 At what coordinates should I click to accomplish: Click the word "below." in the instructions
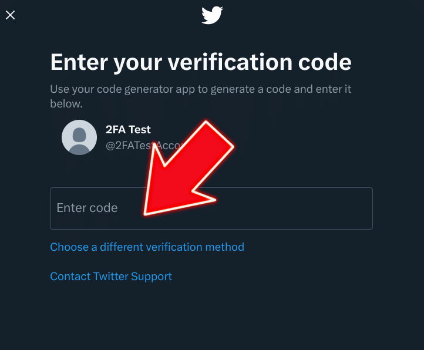[x=66, y=104]
